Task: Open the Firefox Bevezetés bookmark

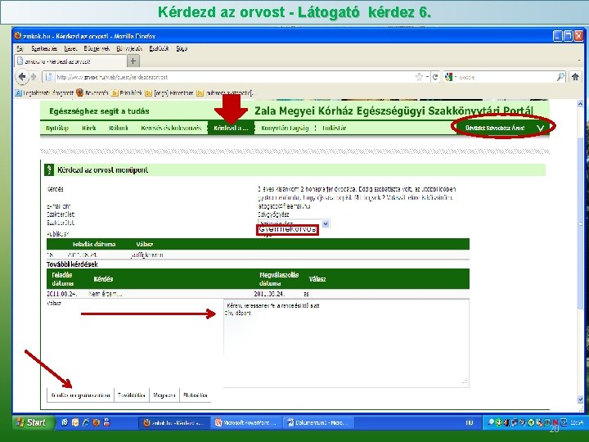Action: pos(92,92)
